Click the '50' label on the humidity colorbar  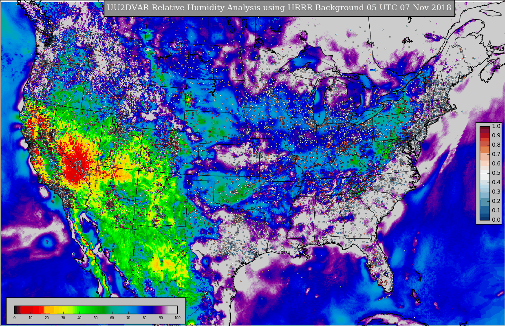click(96, 318)
